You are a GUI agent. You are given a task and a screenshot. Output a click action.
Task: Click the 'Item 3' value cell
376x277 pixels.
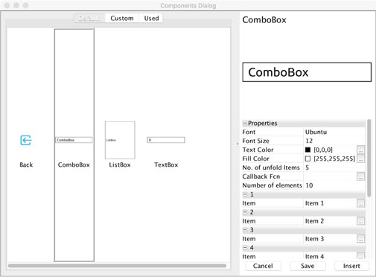tap(330, 239)
